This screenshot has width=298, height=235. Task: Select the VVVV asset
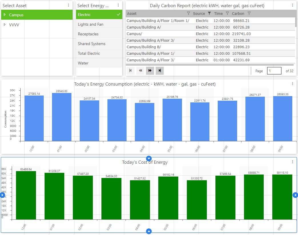click(37, 25)
